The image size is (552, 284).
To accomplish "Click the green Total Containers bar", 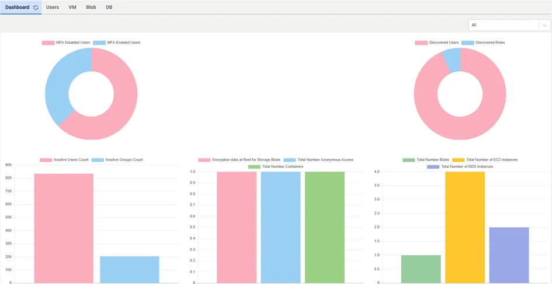I will point(325,227).
